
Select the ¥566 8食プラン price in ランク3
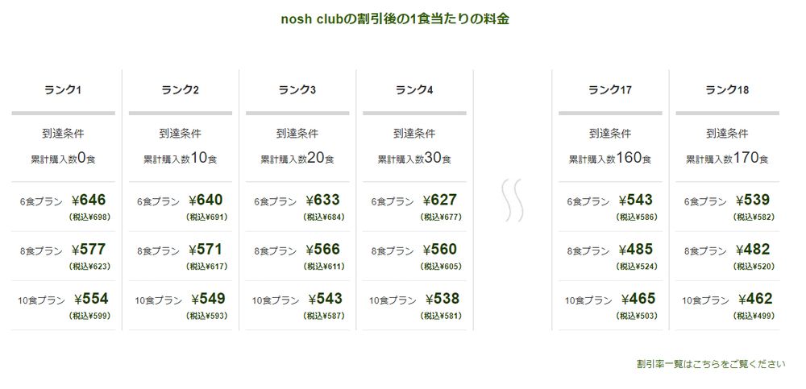pyautogui.click(x=323, y=249)
